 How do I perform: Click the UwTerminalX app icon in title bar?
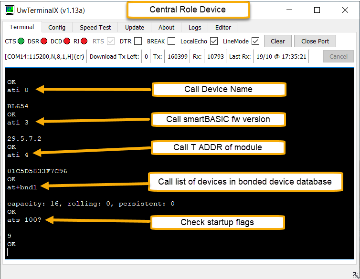pyautogui.click(x=10, y=10)
